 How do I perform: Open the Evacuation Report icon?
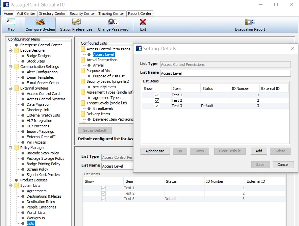250,22
